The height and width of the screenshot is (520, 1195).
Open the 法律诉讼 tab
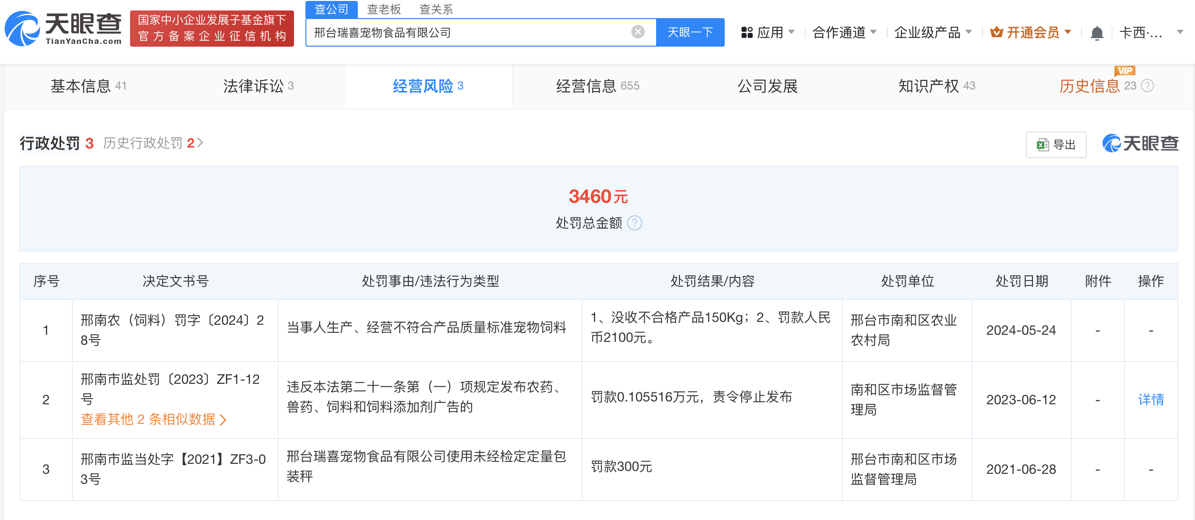coord(258,86)
